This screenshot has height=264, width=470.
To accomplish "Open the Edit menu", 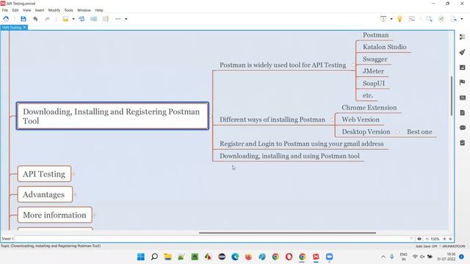I will pyautogui.click(x=15, y=10).
